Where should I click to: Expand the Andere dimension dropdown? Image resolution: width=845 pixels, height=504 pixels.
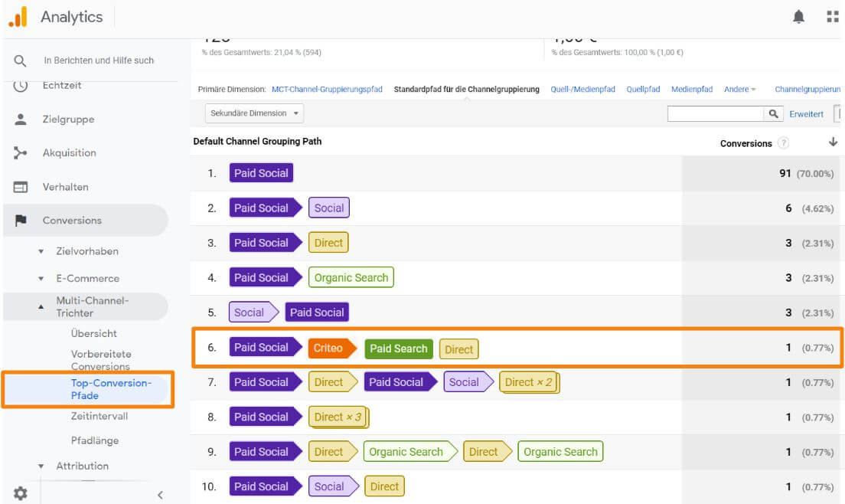tap(739, 90)
